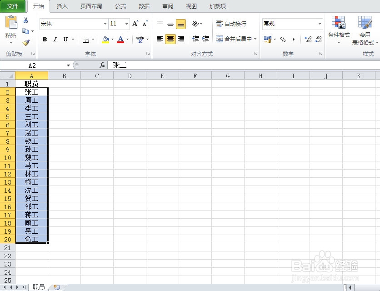
Task: Open Conditional Formatting (条件格式)
Action: [x=339, y=30]
